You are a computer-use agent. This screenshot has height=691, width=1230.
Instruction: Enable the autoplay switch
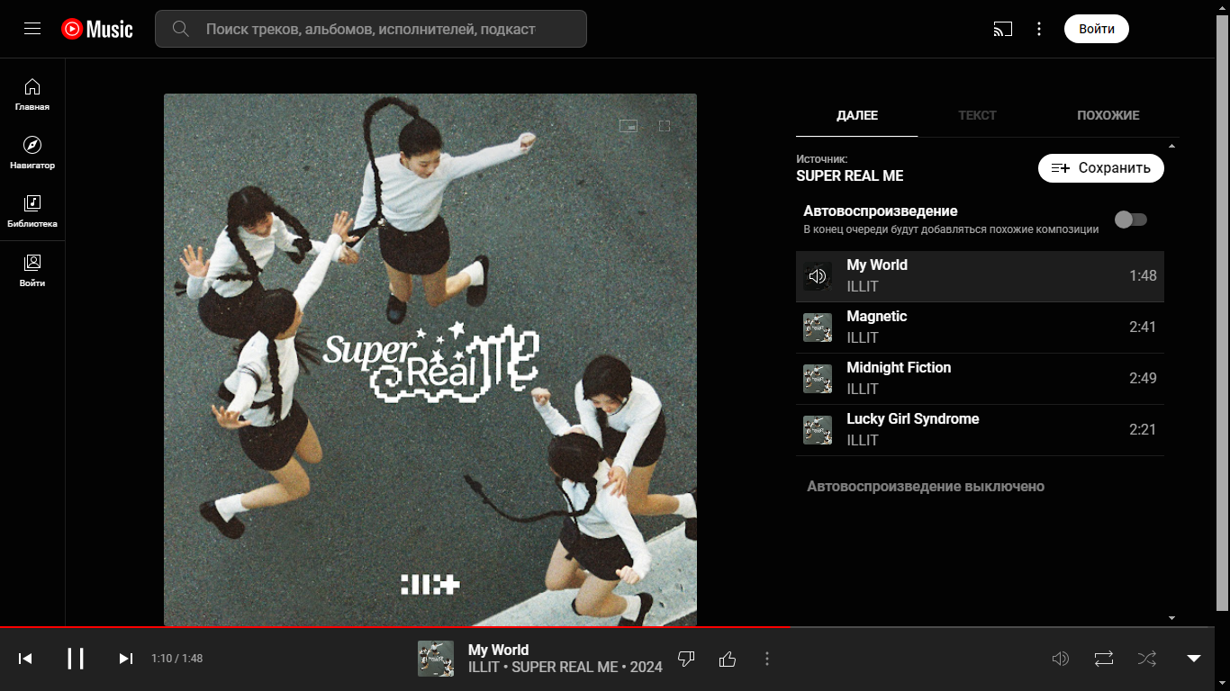[x=1130, y=220]
